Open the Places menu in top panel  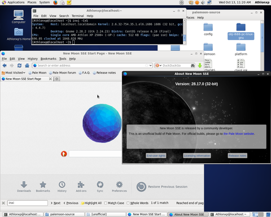coord(32,2)
